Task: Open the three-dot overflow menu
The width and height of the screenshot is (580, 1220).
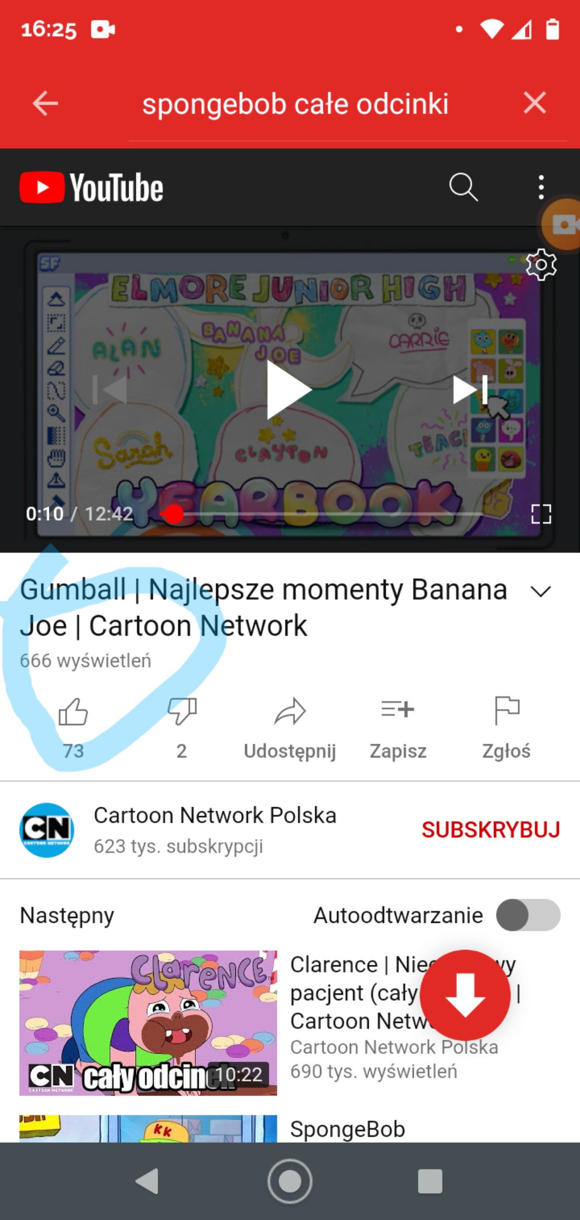Action: click(541, 187)
